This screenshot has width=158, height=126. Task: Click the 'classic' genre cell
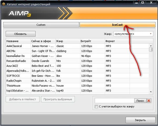tap(68, 46)
